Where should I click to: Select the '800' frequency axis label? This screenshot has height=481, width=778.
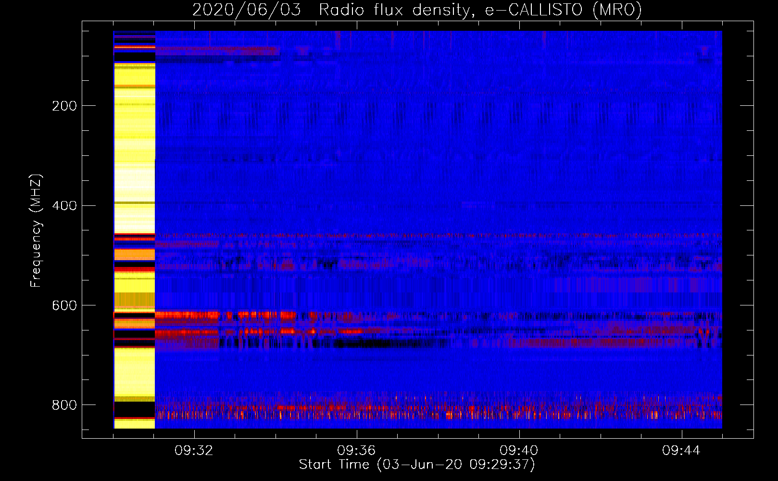tap(64, 405)
